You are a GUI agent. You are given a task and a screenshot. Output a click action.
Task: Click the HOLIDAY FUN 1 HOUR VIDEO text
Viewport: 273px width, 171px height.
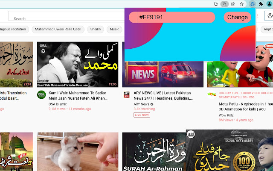pos(246,95)
